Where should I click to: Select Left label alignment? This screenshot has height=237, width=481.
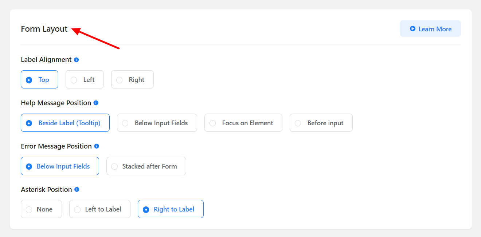[x=85, y=80]
